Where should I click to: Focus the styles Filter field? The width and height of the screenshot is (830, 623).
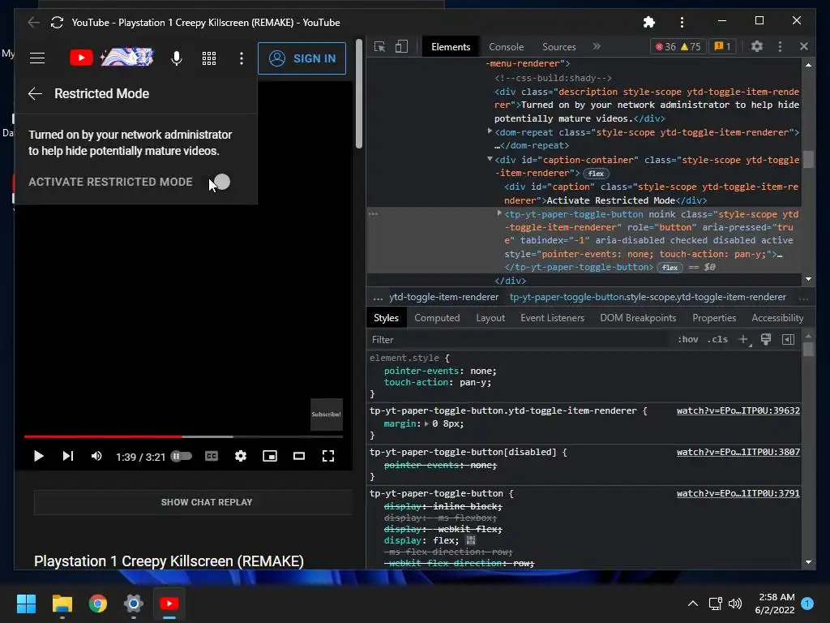[519, 340]
